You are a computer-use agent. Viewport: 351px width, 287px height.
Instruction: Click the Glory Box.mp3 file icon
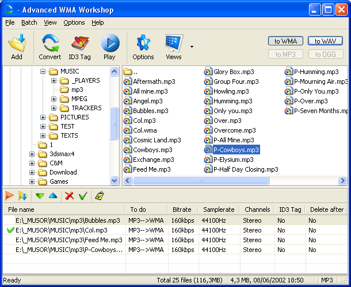pos(208,72)
